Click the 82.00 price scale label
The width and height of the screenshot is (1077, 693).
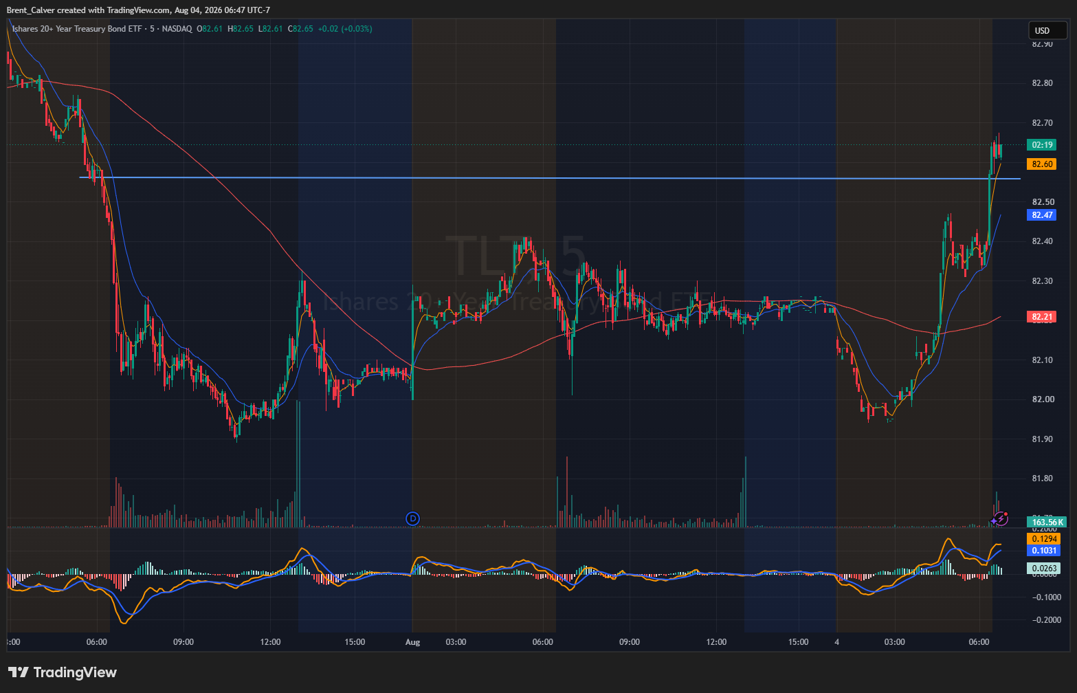1043,399
